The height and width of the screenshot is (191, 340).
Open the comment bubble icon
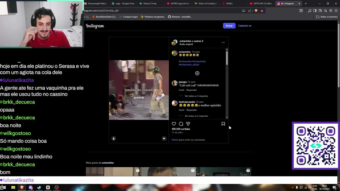[181, 124]
